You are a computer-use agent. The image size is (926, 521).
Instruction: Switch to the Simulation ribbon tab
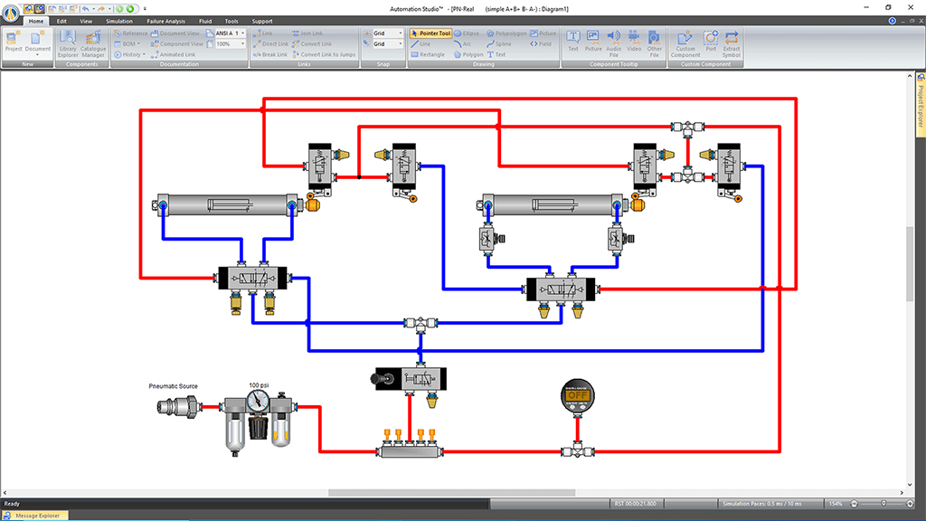click(118, 21)
